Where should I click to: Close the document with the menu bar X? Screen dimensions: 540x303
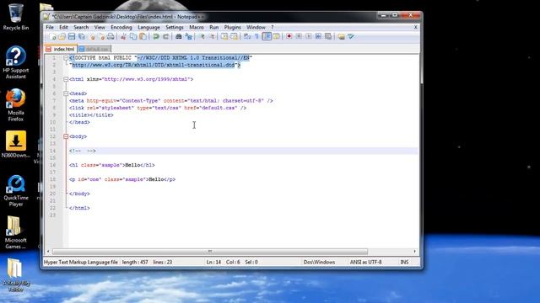click(x=416, y=27)
